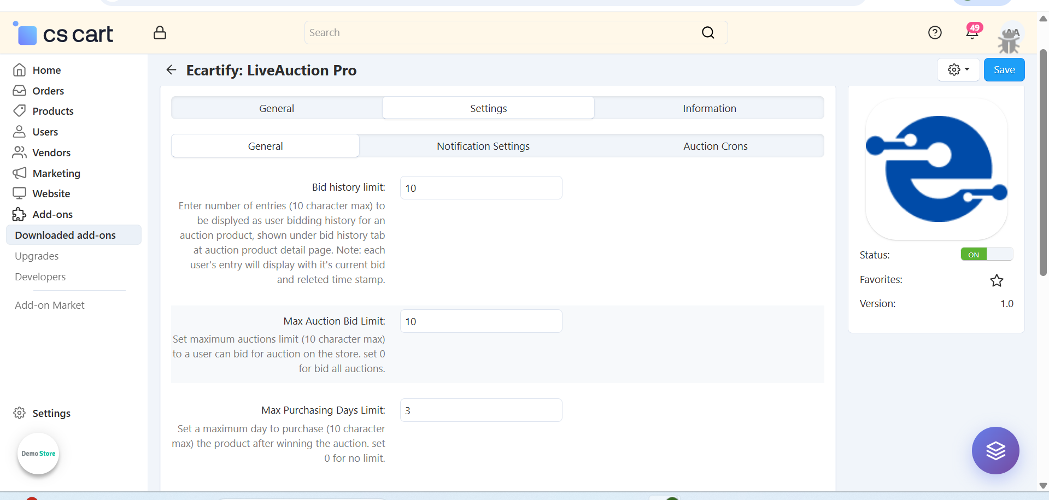
Task: Open the Add-on Market link
Action: tap(50, 305)
